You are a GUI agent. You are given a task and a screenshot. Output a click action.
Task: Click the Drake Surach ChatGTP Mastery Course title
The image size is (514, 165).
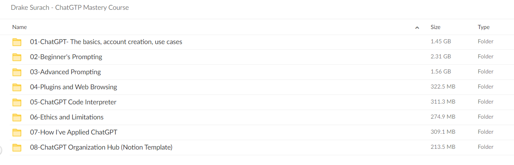70,8
